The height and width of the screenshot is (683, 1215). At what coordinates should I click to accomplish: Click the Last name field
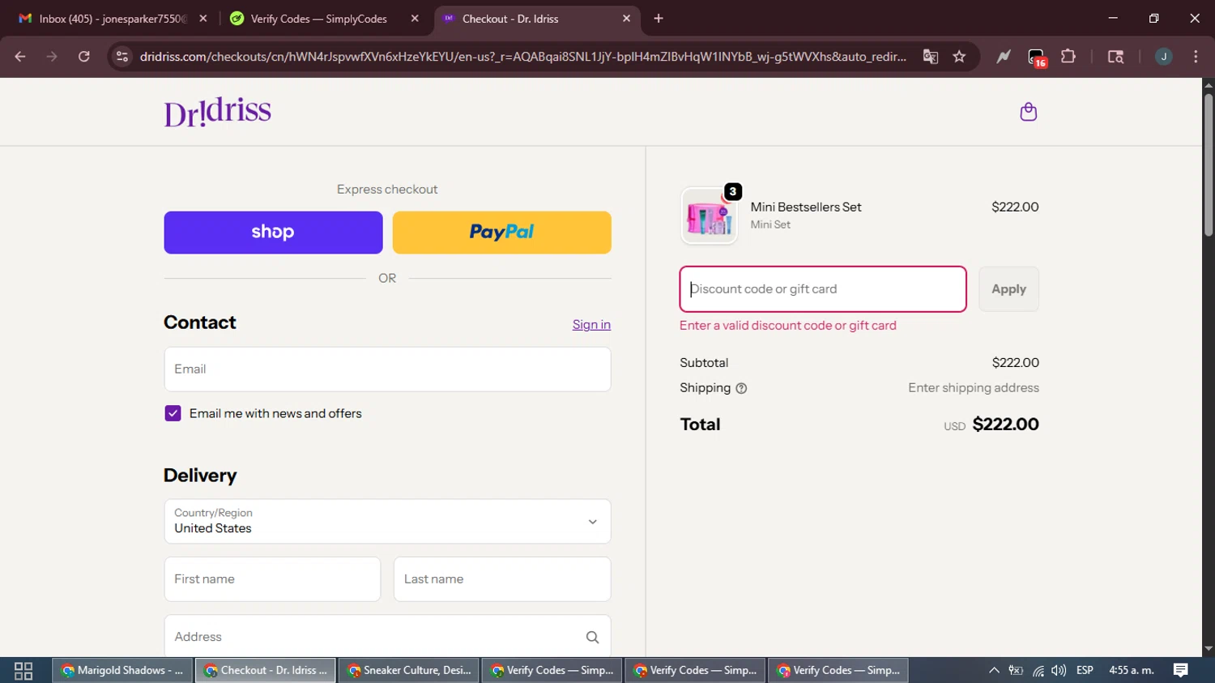(x=502, y=579)
